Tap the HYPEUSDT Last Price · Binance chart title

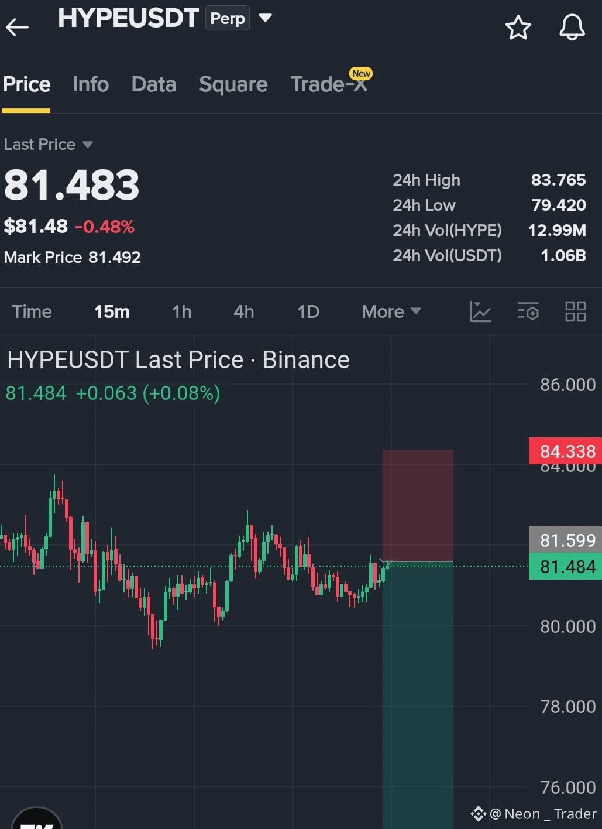[x=178, y=359]
